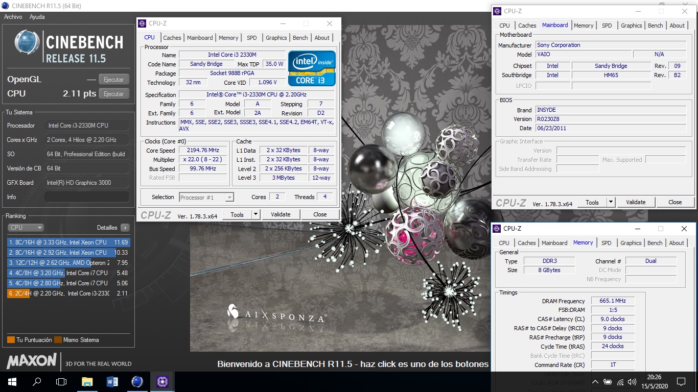Click Close in Mainboard CPU-Z window
The height and width of the screenshot is (392, 698).
pos(675,202)
